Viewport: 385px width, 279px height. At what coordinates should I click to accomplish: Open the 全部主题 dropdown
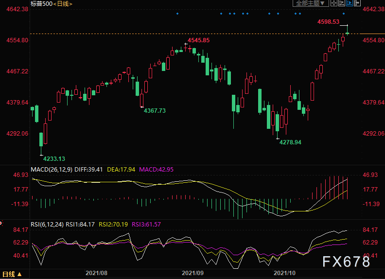(310, 3)
